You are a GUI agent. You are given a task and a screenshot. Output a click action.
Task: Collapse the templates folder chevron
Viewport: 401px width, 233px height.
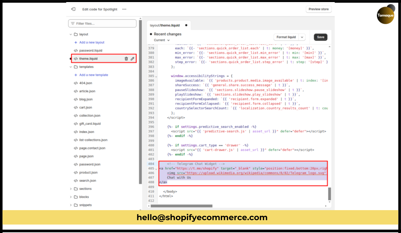71,67
